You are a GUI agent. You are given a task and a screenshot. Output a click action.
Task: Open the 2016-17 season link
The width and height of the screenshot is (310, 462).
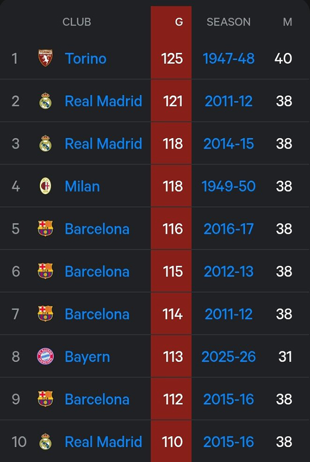228,228
